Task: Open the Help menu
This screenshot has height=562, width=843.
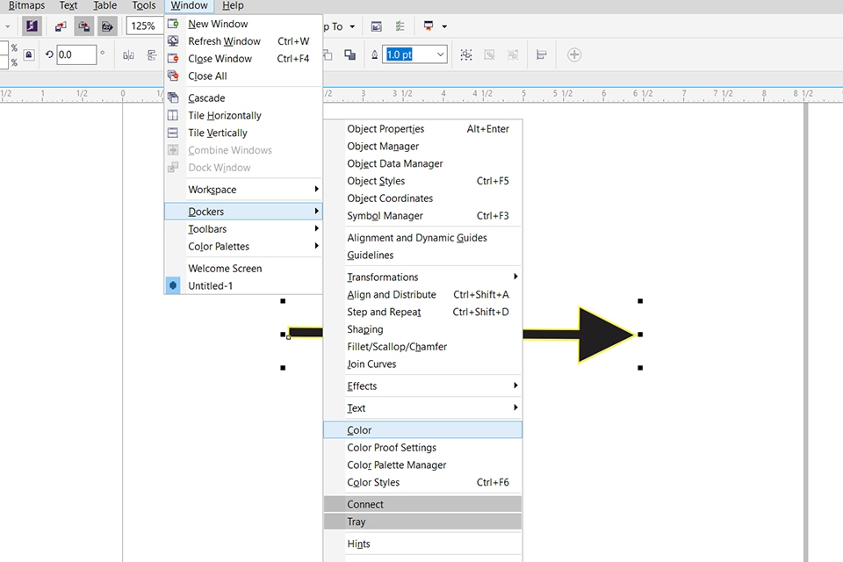Action: pos(233,6)
